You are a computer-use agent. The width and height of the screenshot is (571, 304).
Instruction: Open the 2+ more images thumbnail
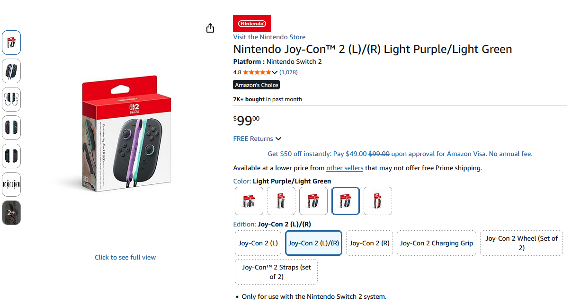coord(11,213)
